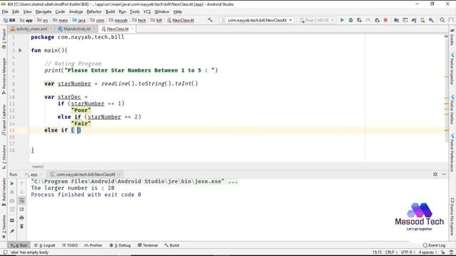Switch to MainActivity.kt editor tab
This screenshot has width=456, height=256.
(x=77, y=28)
